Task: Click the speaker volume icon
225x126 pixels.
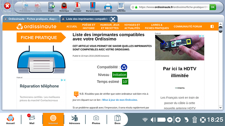Action: point(153,120)
